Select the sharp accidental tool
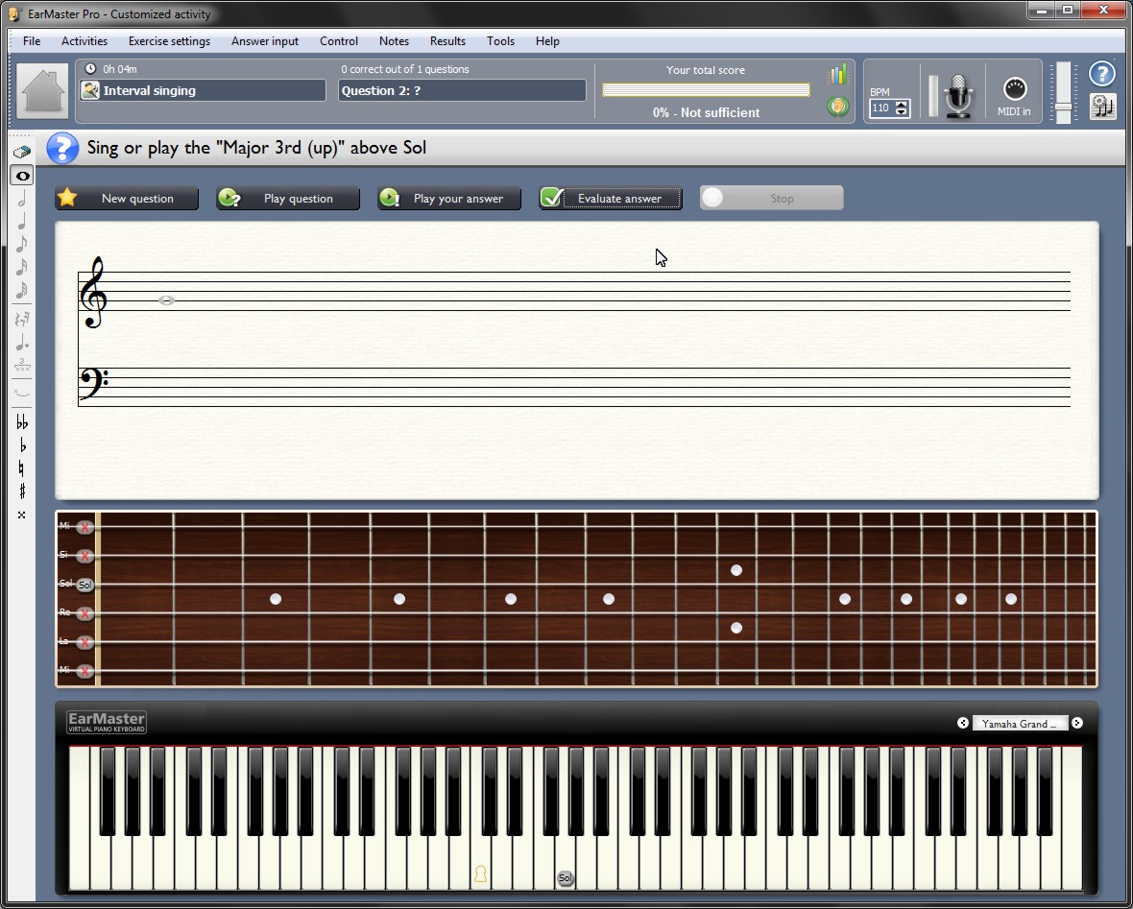Screen dimensions: 1133x909 (x=21, y=491)
